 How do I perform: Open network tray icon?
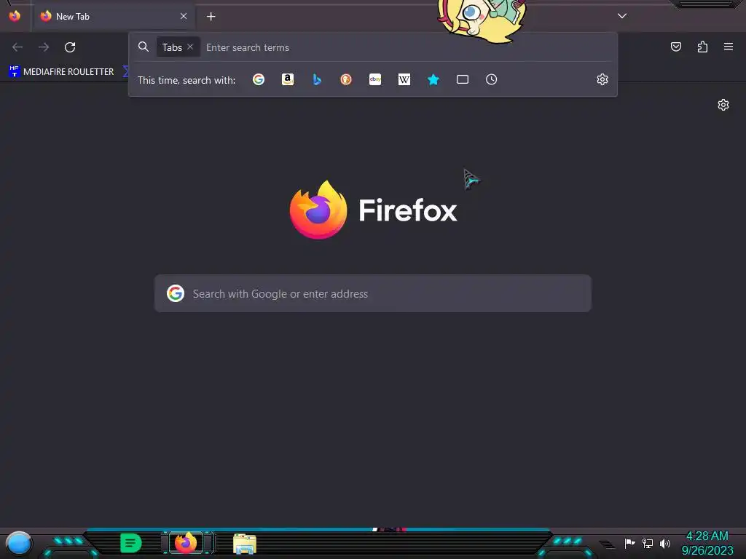click(648, 543)
